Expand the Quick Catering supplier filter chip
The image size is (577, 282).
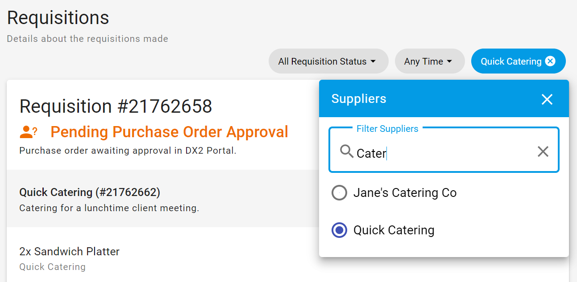(511, 61)
